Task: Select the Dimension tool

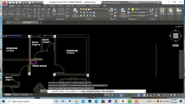Action: (61, 12)
